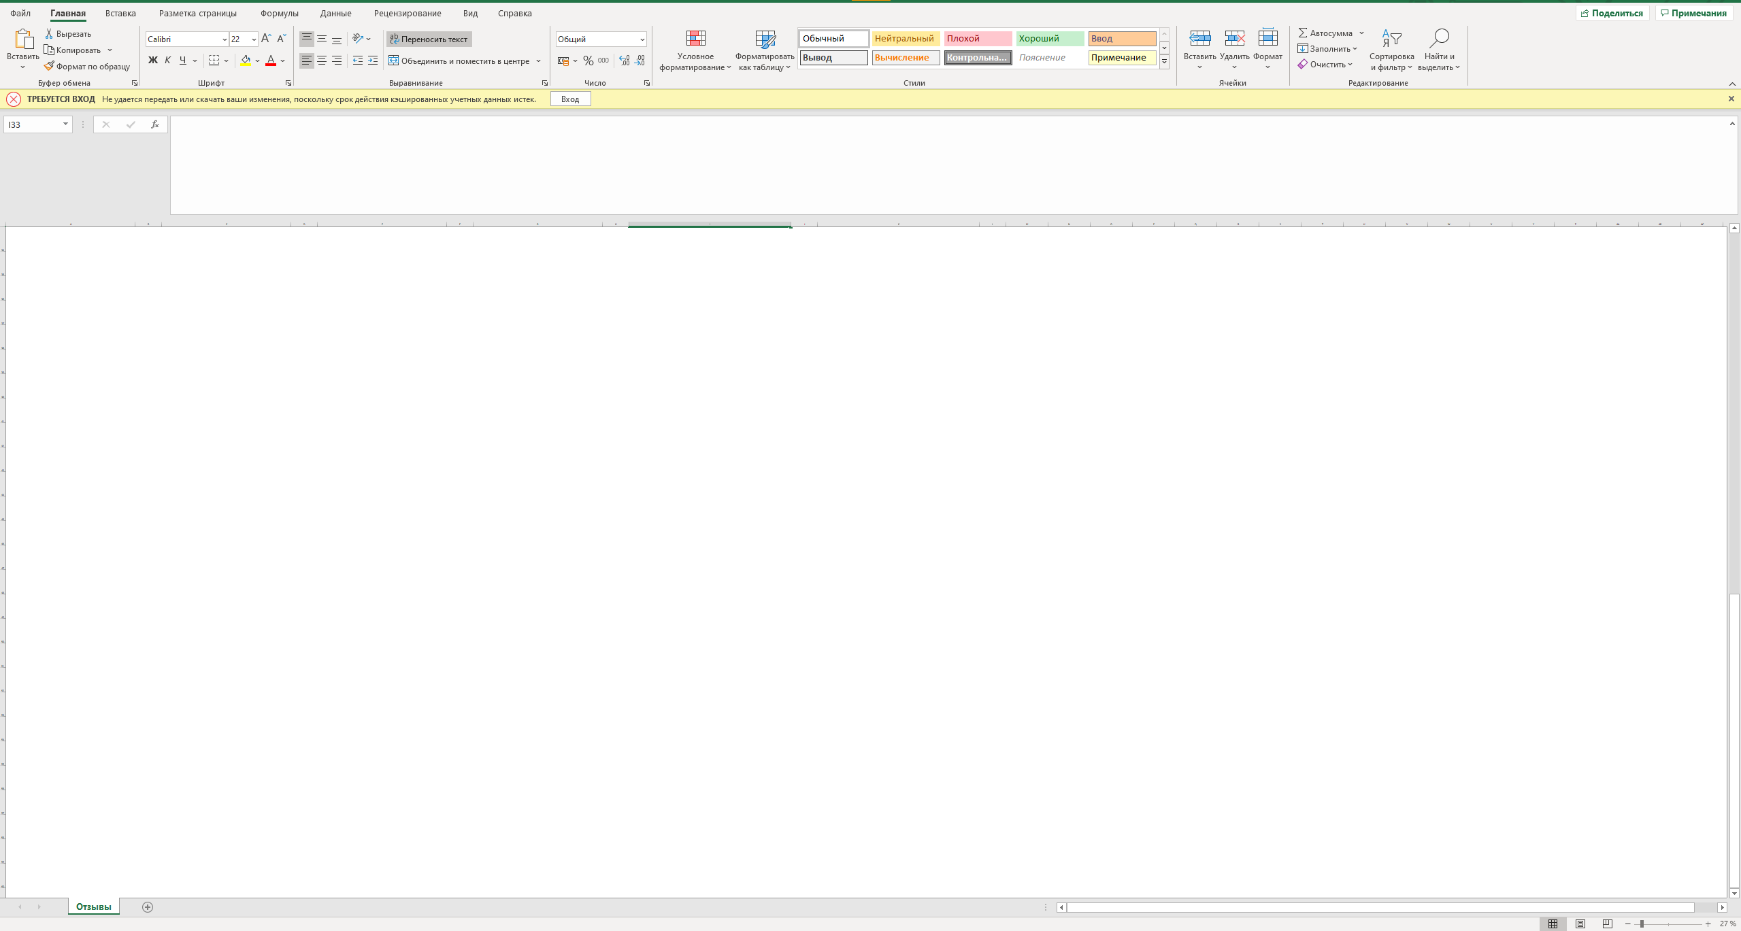Viewport: 1741px width, 931px height.
Task: Click the Paste (Вставить) clipboard icon
Action: [x=23, y=39]
